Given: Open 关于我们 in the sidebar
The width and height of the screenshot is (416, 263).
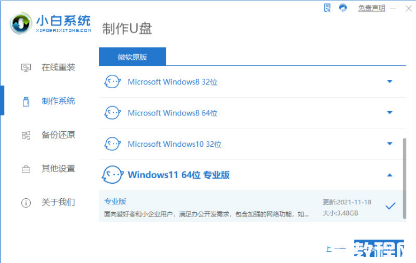Looking at the screenshot, I should coord(58,202).
